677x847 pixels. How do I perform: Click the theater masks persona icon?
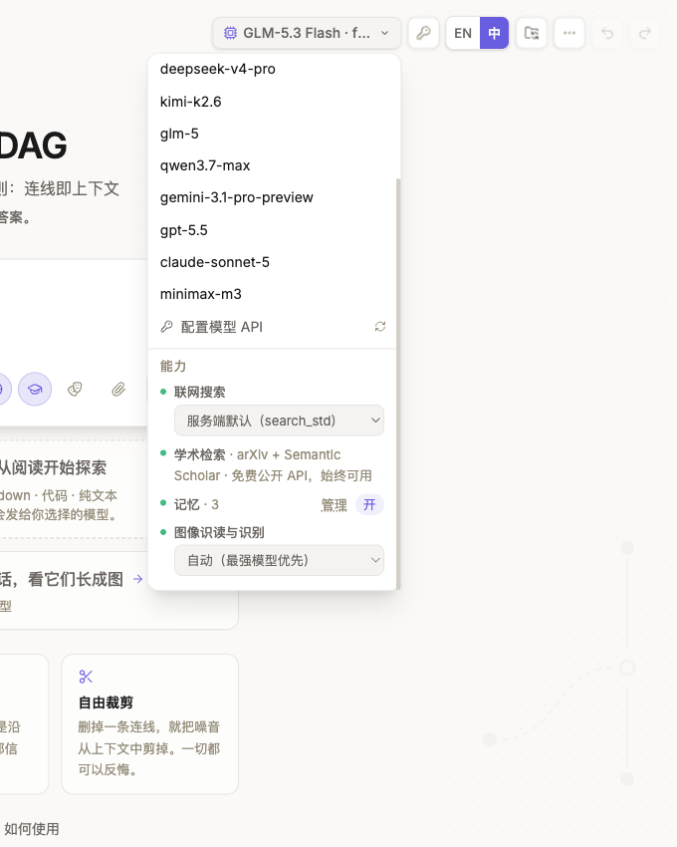point(75,389)
